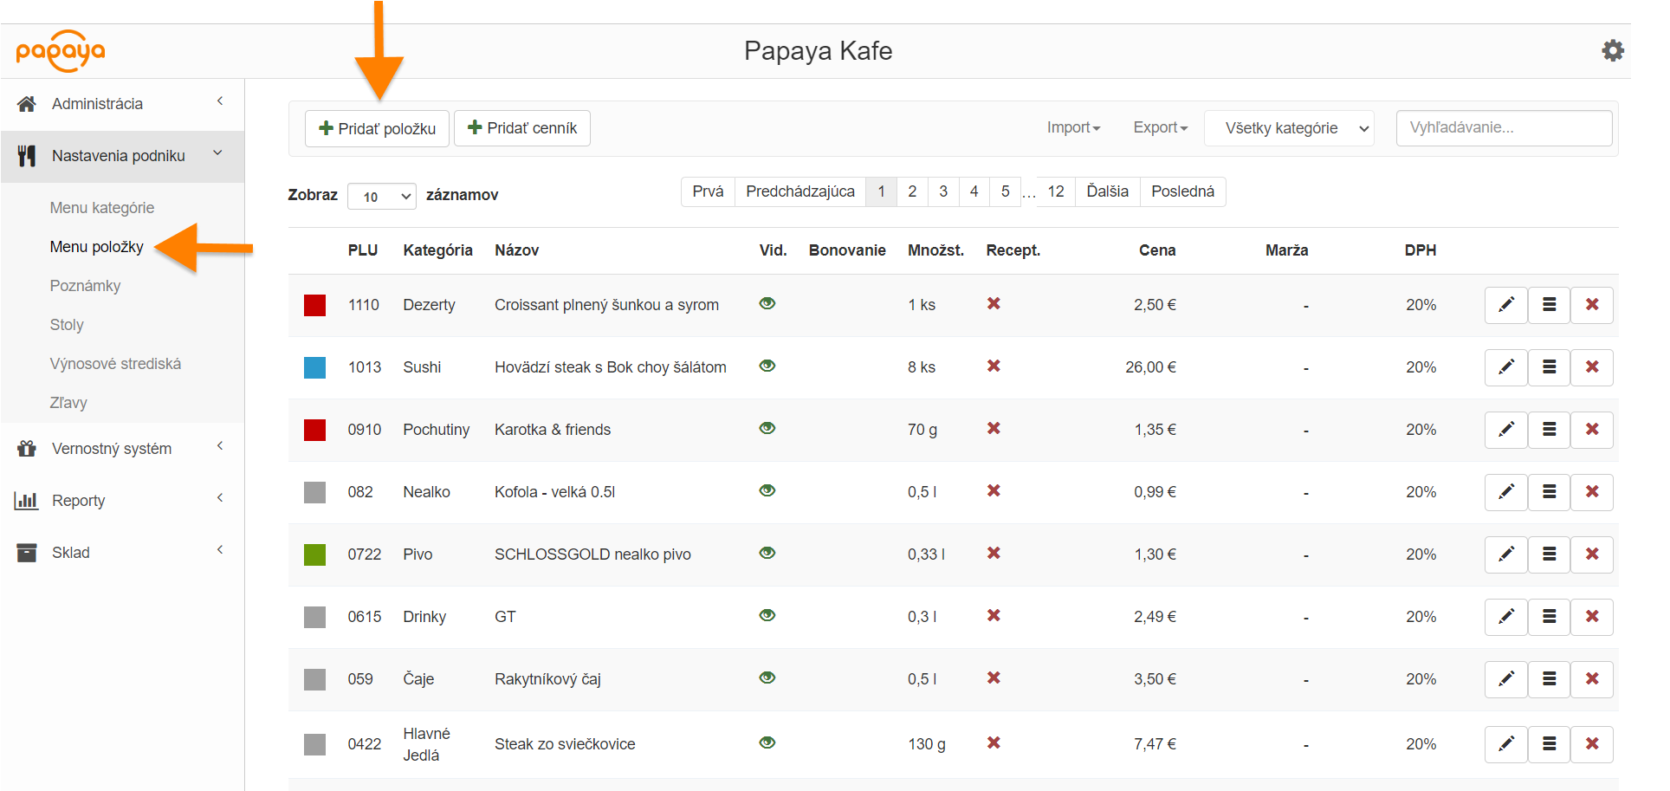This screenshot has height=791, width=1670.
Task: Change records per page dropdown
Action: pyautogui.click(x=381, y=197)
